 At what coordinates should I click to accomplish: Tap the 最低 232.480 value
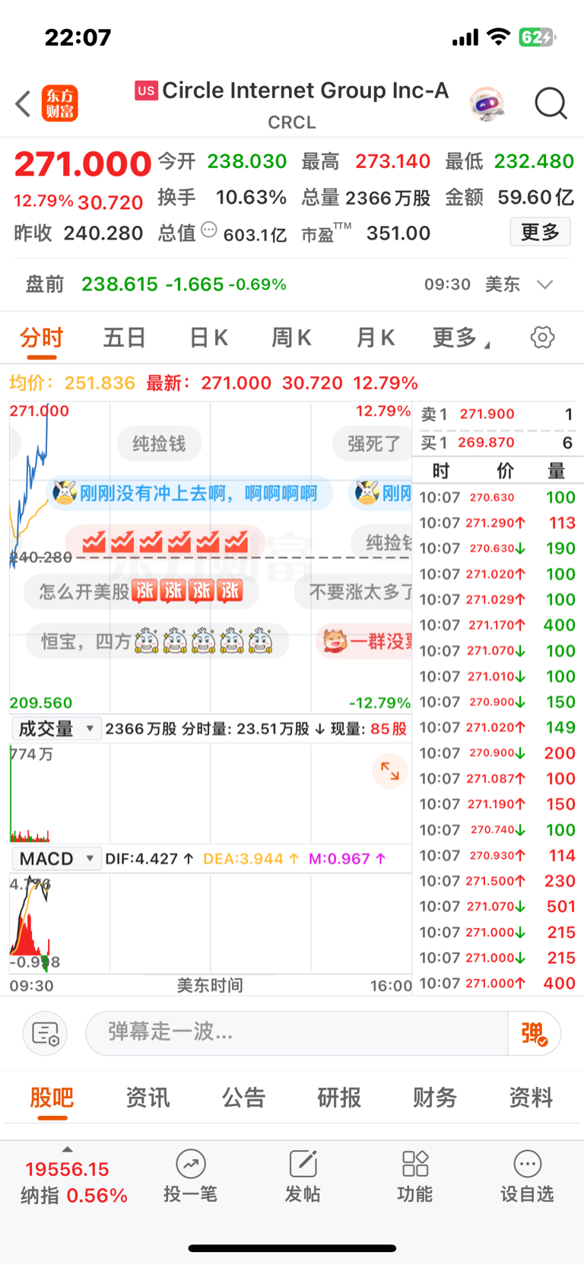(x=509, y=161)
